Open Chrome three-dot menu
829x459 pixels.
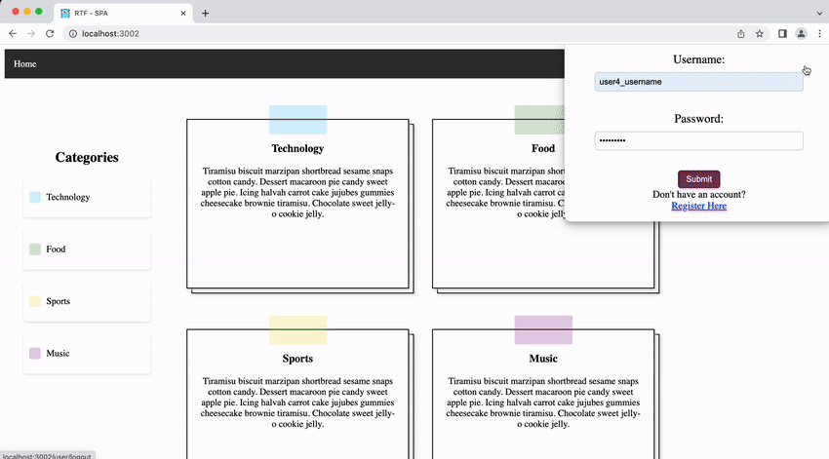pyautogui.click(x=819, y=34)
